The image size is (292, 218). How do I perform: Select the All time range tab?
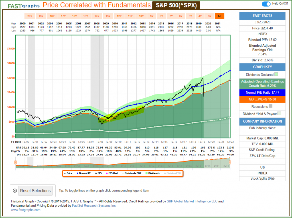click(x=219, y=16)
